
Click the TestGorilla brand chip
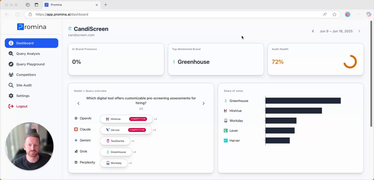click(115, 141)
